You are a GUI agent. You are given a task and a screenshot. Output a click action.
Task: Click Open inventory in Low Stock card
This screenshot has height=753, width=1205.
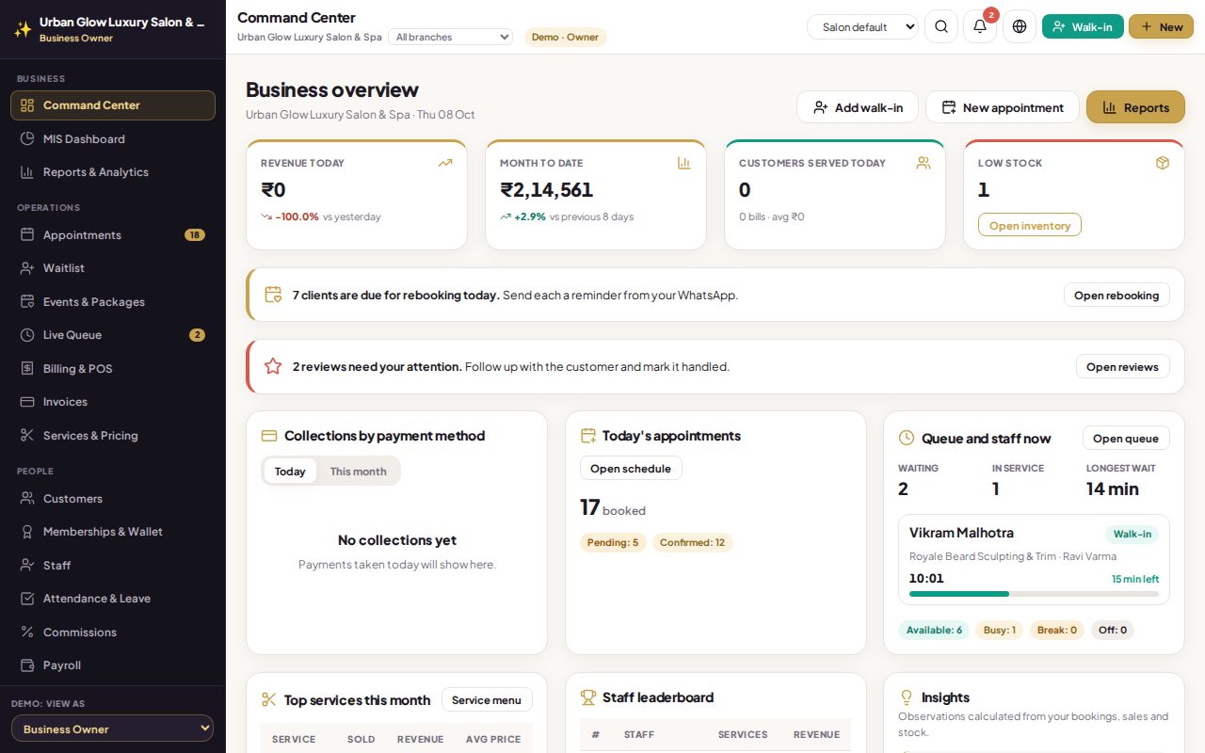(1030, 225)
